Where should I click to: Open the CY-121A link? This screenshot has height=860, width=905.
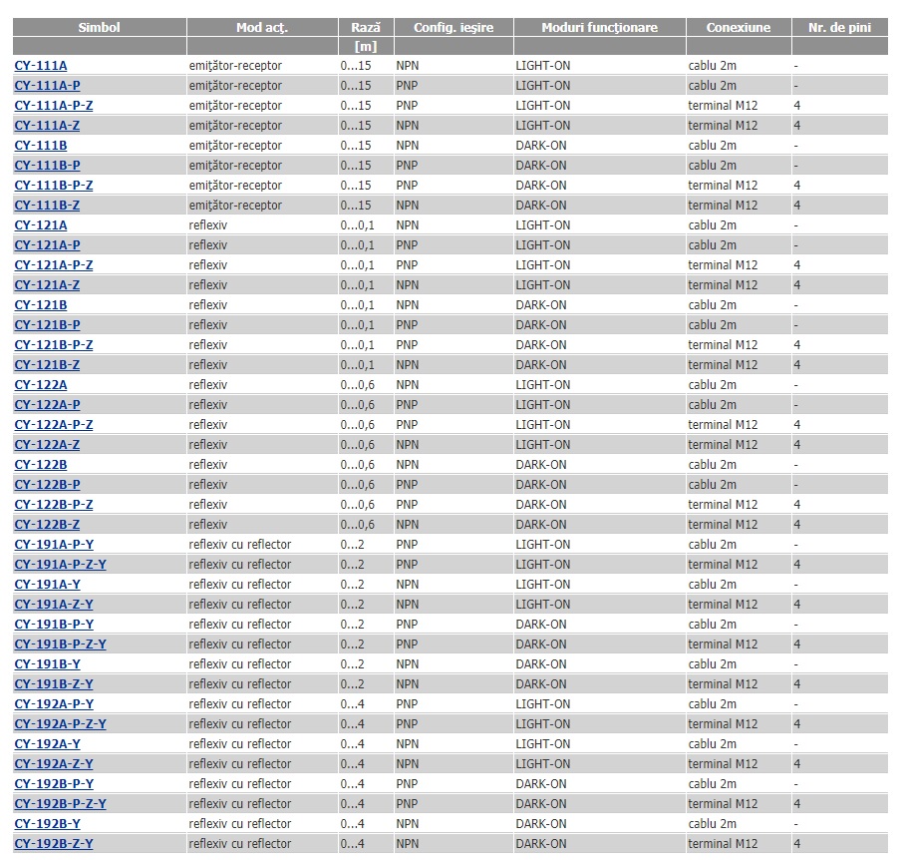(x=41, y=225)
